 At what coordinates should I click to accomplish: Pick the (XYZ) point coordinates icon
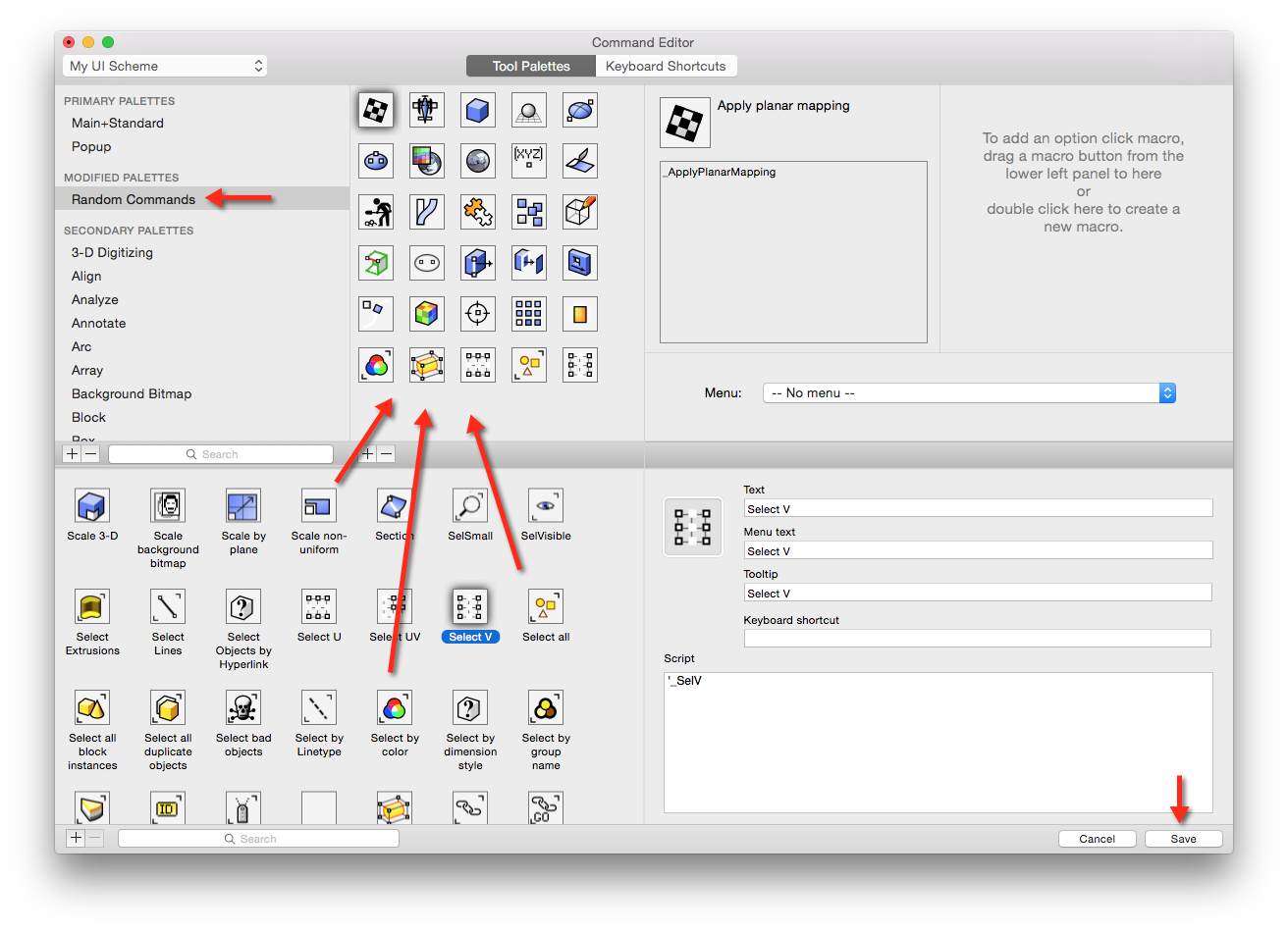(x=529, y=161)
